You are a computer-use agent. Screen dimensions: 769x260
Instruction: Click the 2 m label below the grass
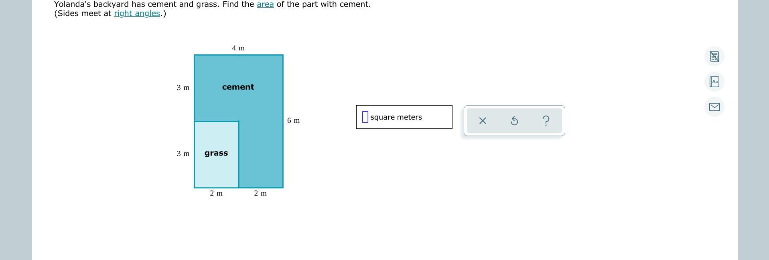click(216, 193)
